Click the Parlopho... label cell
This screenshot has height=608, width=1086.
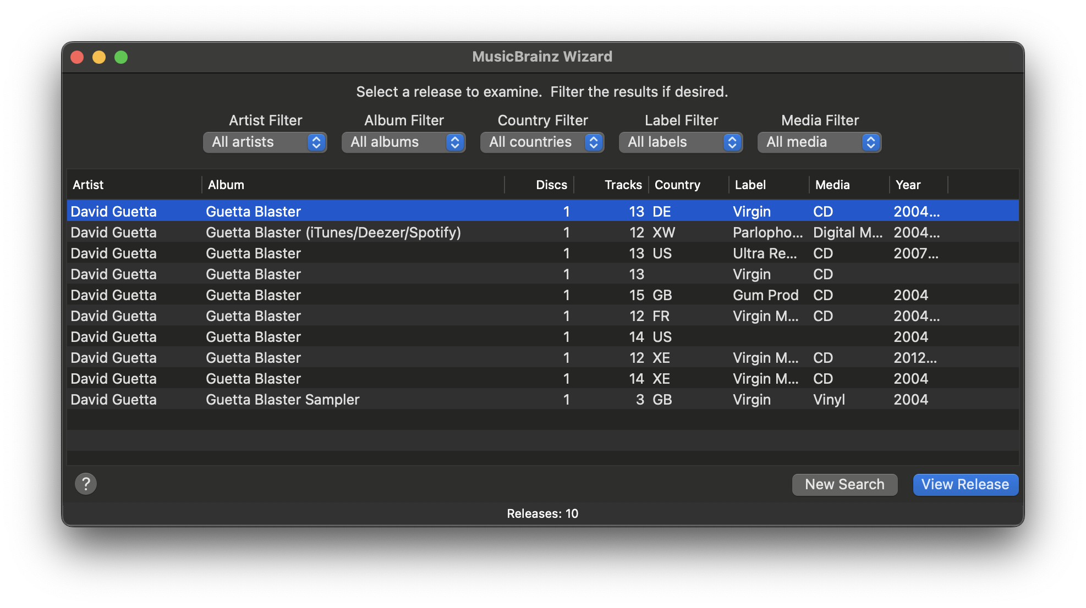pyautogui.click(x=767, y=233)
